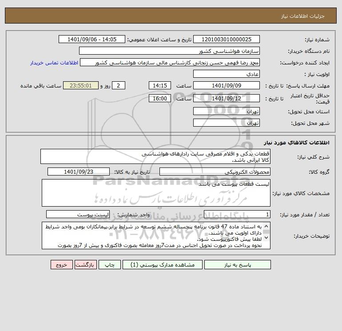
Task: Click the تاریخ نیاز به کالا label
Action: pyautogui.click(x=132, y=172)
